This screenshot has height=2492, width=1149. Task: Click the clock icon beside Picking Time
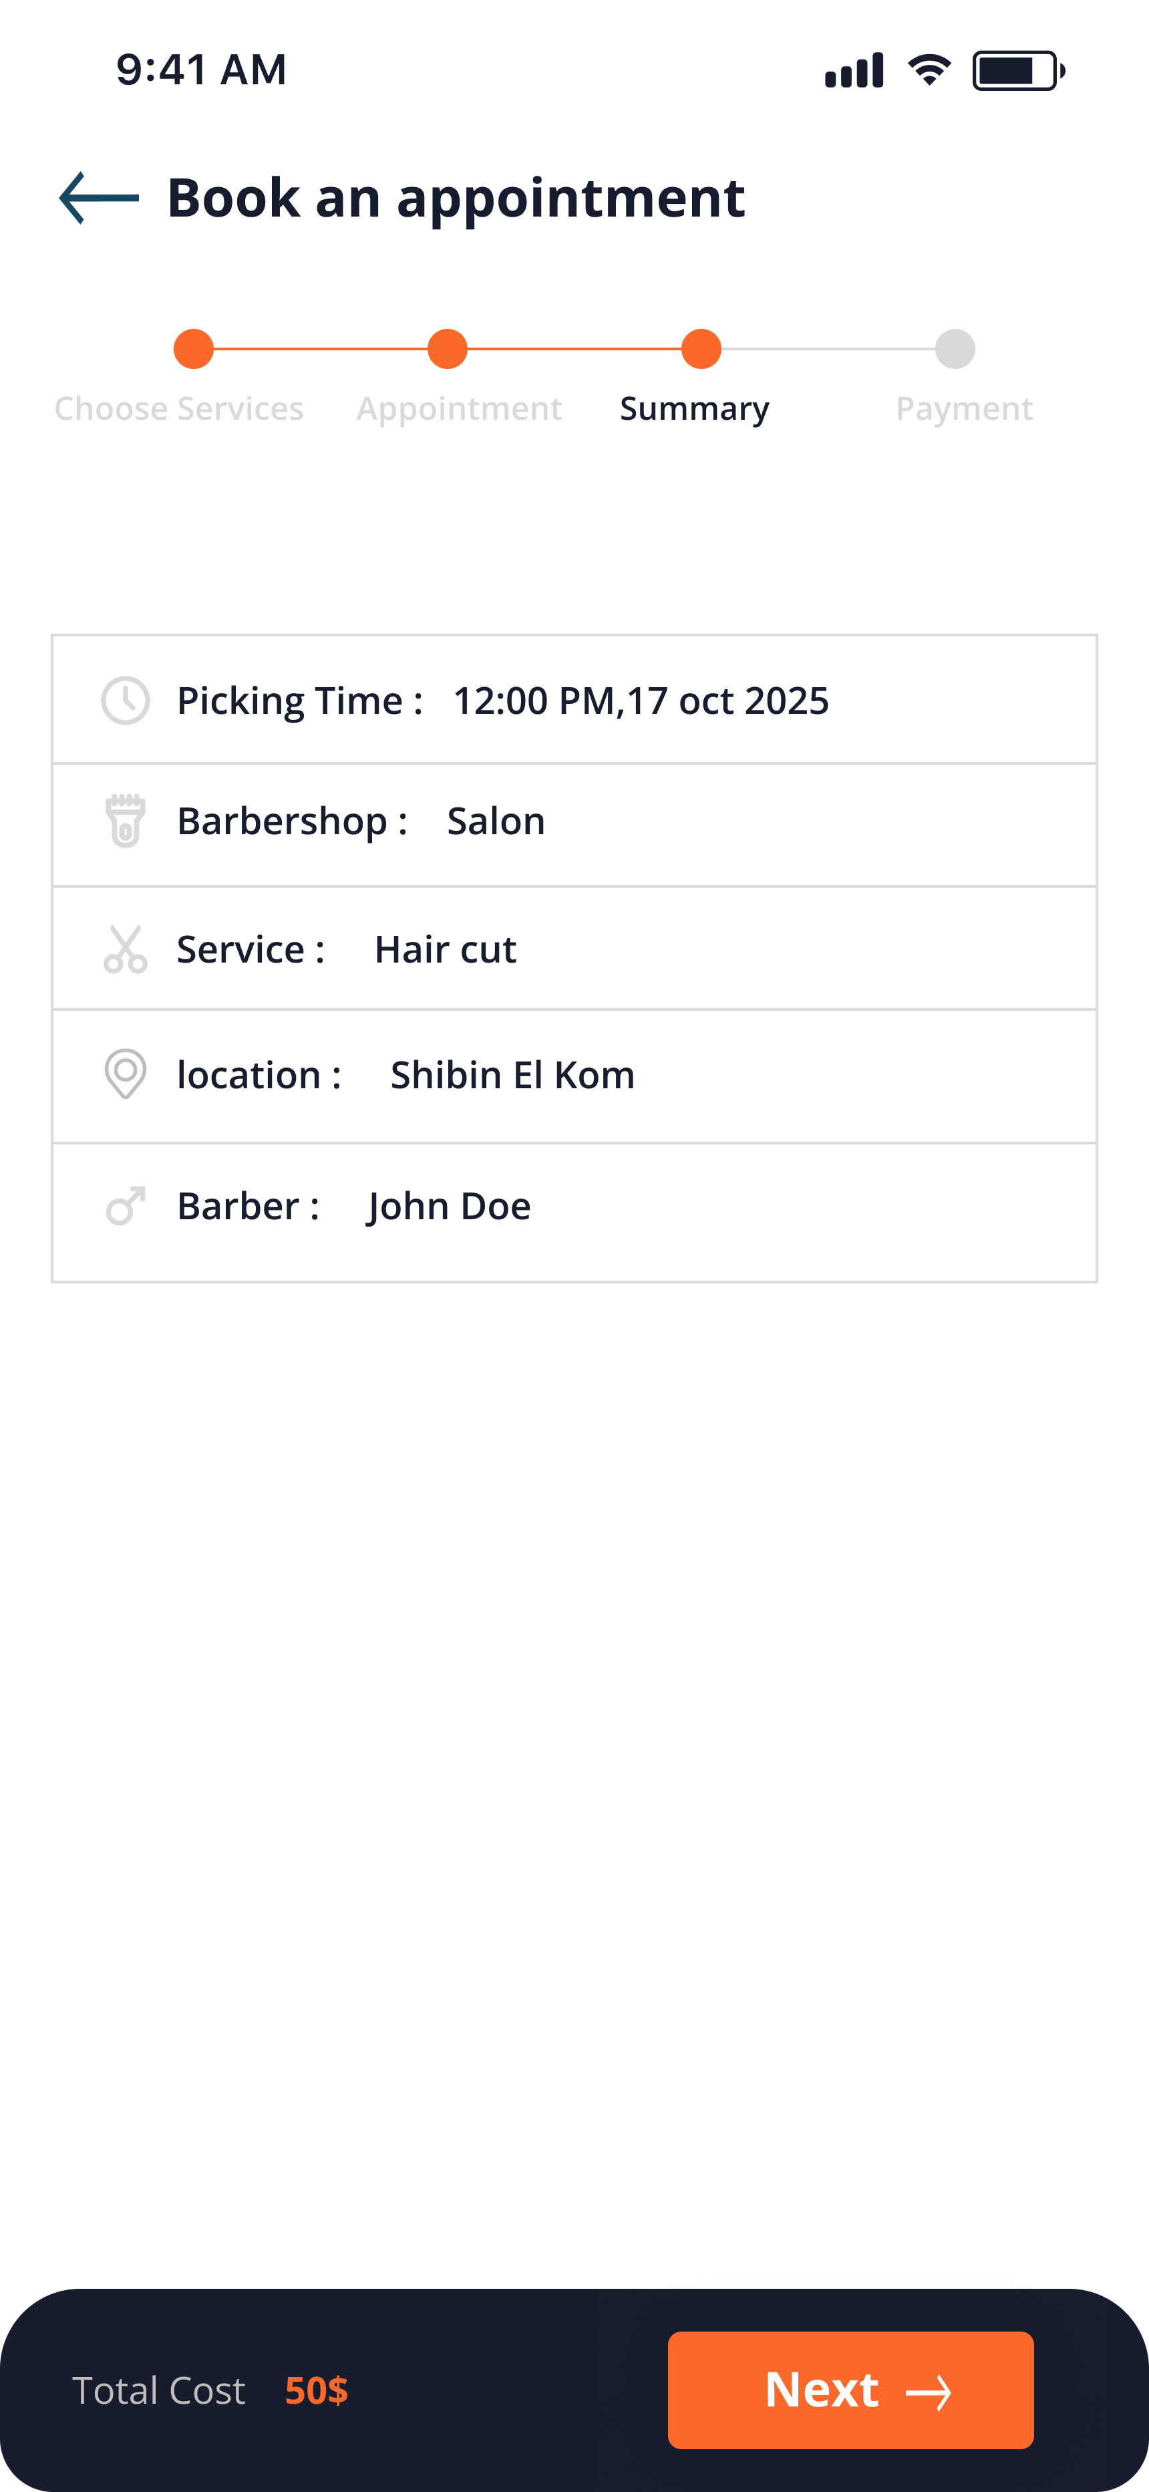pyautogui.click(x=126, y=701)
